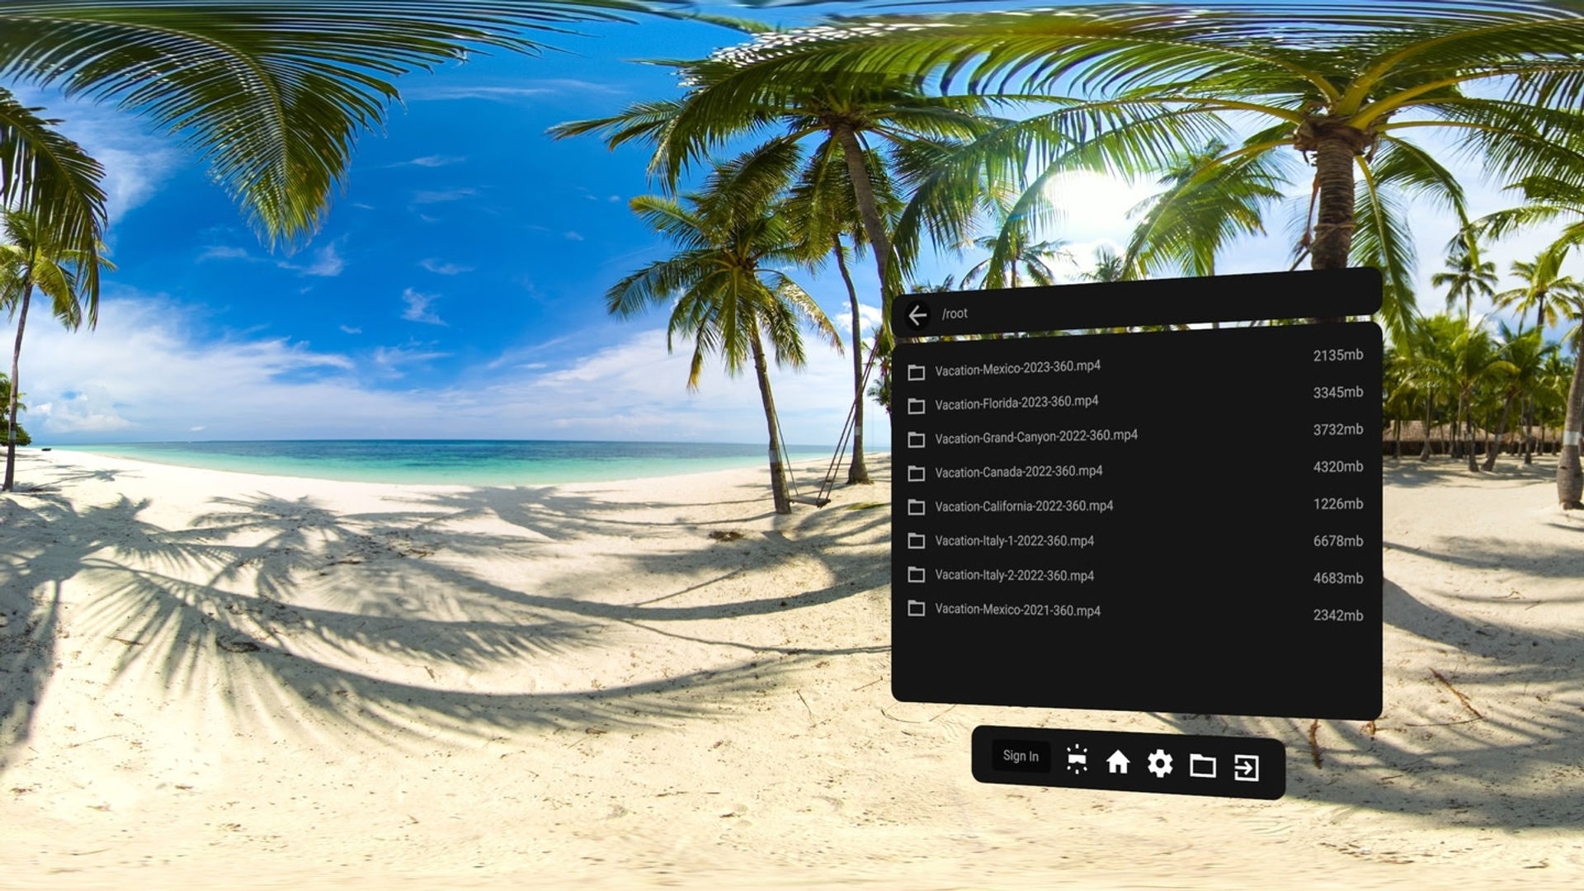Open settings with the gear icon
Viewport: 1584px width, 891px height.
(1160, 764)
